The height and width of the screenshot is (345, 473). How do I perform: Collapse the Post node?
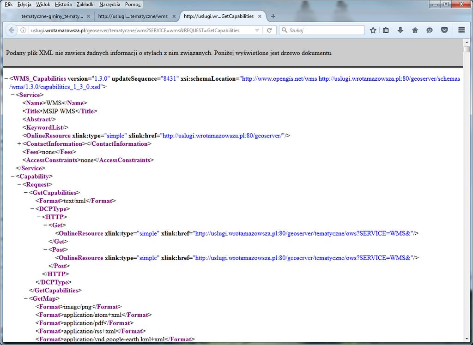coord(45,250)
